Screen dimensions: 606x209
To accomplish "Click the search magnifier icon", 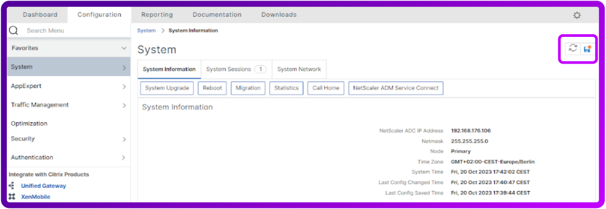I will [x=13, y=30].
